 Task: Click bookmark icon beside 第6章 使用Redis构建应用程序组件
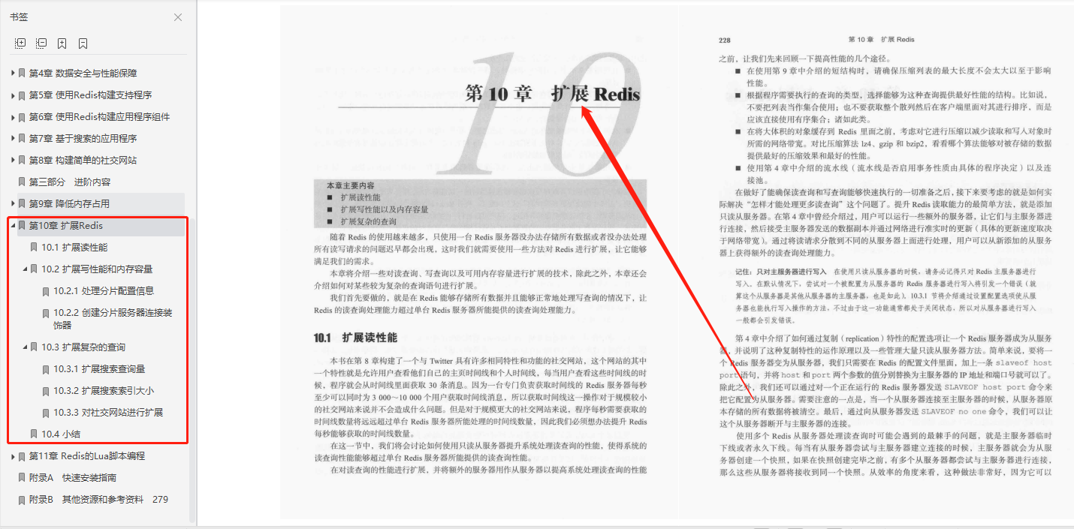tap(22, 117)
